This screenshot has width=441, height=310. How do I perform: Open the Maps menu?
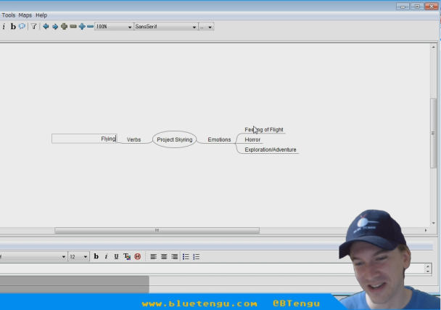[25, 15]
